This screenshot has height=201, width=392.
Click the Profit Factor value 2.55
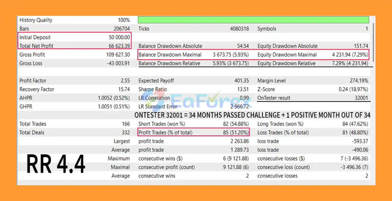126,80
